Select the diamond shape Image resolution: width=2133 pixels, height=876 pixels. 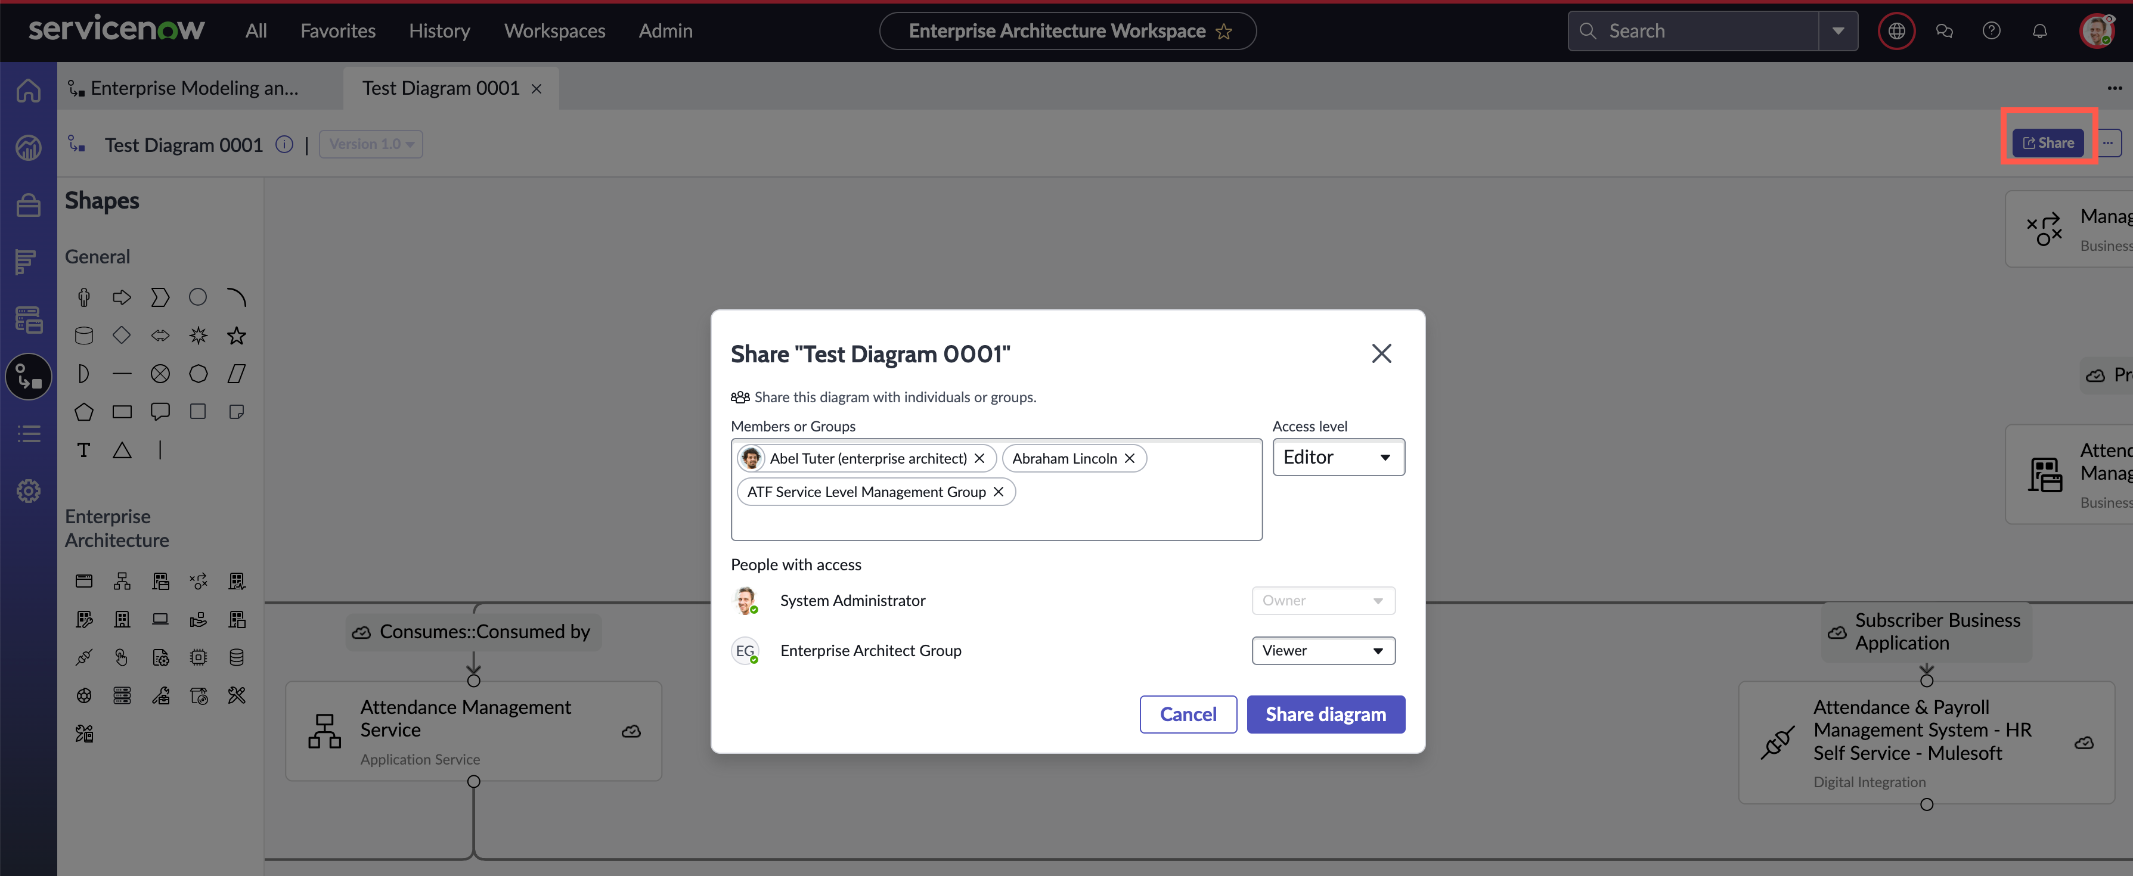click(x=122, y=336)
